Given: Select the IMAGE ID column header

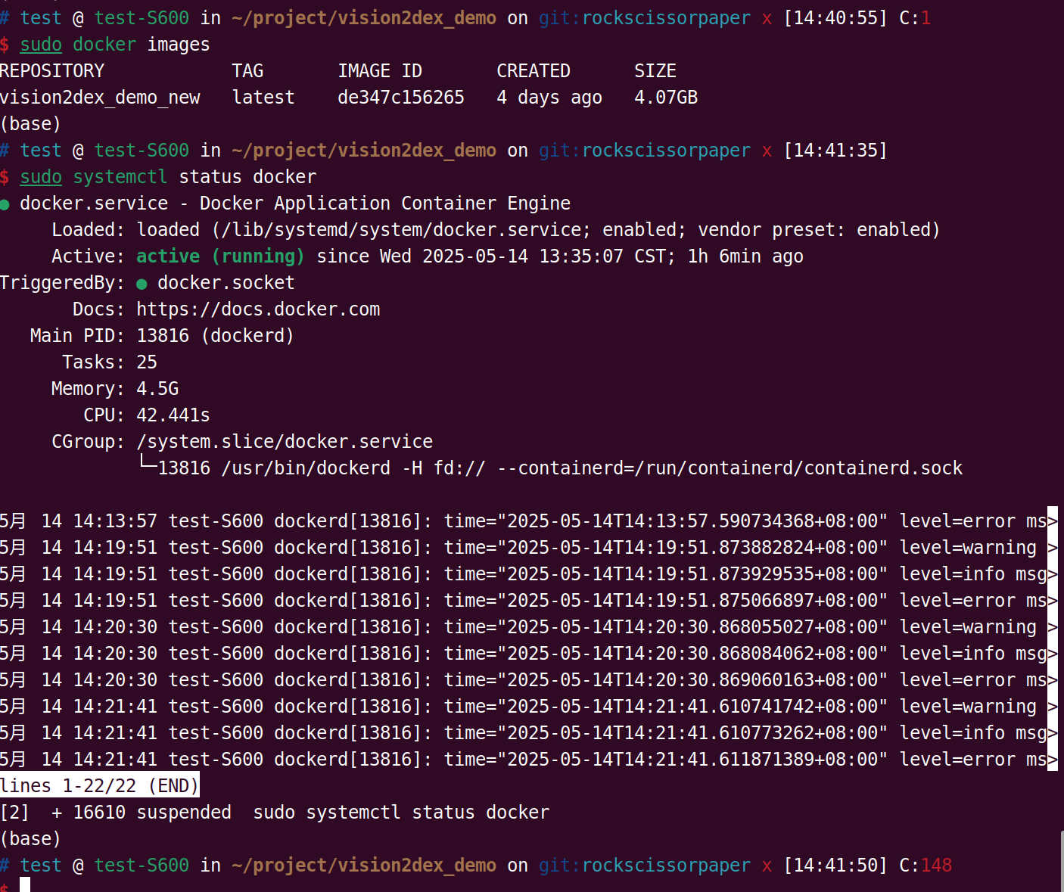Looking at the screenshot, I should pos(380,70).
